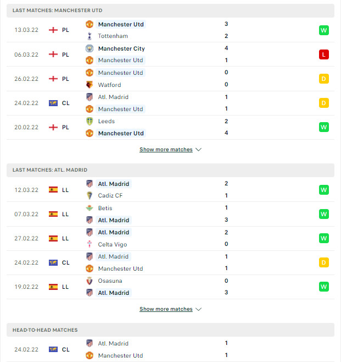Open the head-to-head match dated 24.02.22
Image resolution: width=341 pixels, height=362 pixels.
pyautogui.click(x=170, y=349)
